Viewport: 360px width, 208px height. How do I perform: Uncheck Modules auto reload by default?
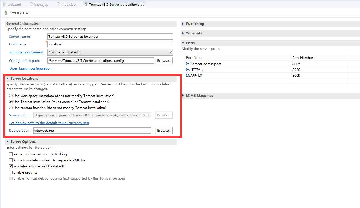(x=11, y=166)
